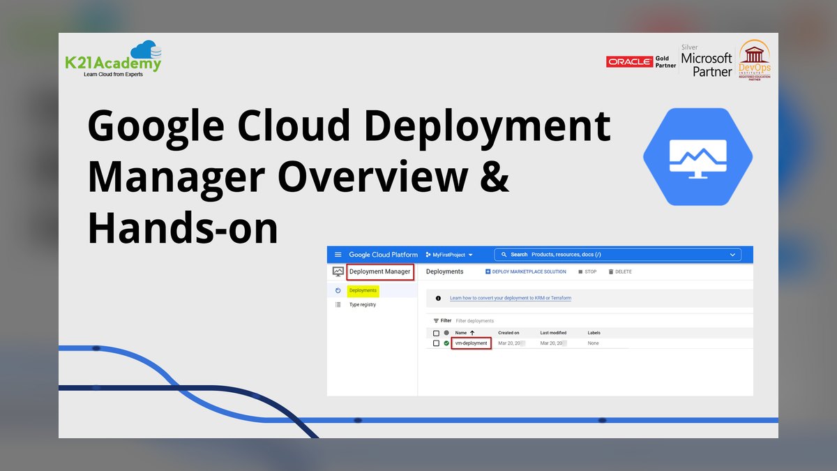
Task: Select Type registry in the sidebar
Action: [x=363, y=305]
